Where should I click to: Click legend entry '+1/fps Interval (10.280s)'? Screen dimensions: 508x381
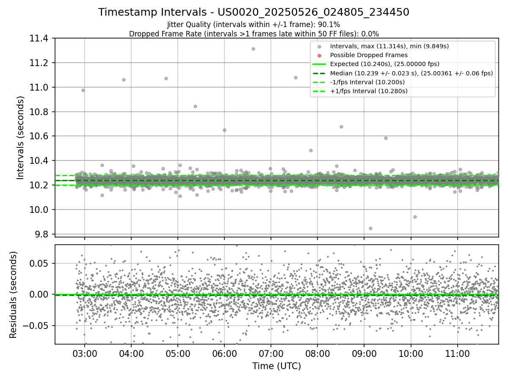click(x=369, y=91)
